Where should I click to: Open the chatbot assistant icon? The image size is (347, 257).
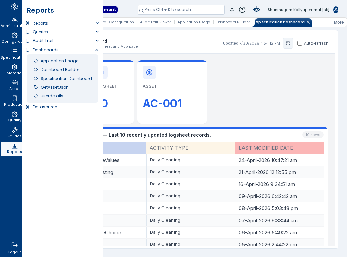(x=257, y=9)
